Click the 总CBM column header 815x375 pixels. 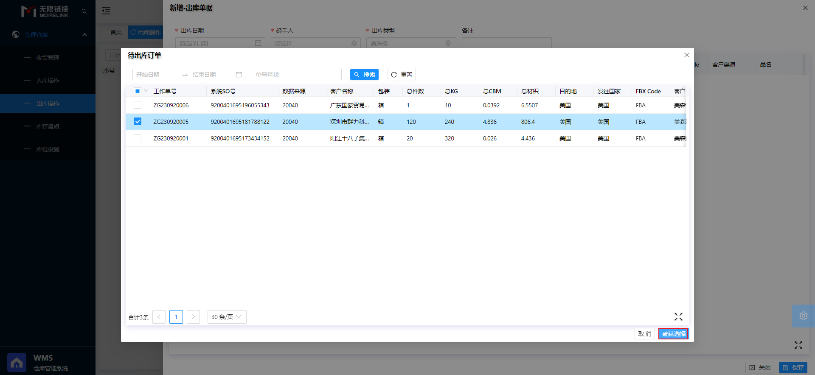(492, 91)
